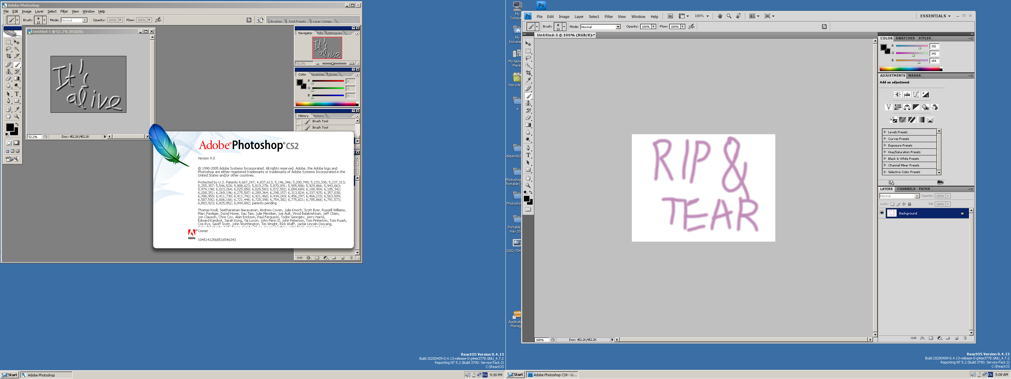Switch to MASKS tab in CS4
Screen dimensions: 1011x379
pos(914,75)
